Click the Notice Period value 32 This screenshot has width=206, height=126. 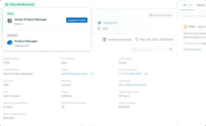pyautogui.click(x=63, y=107)
